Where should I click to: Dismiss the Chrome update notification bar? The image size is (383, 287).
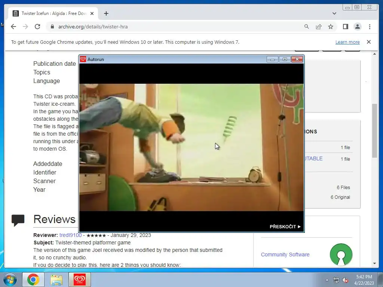coord(369,42)
